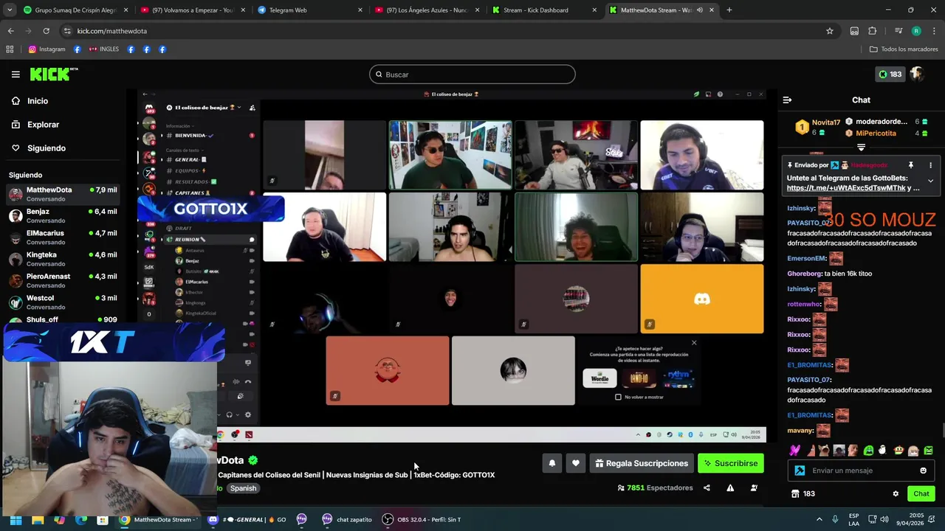Show hidden system tray icons chevron
Image resolution: width=945 pixels, height=531 pixels.
(819, 519)
